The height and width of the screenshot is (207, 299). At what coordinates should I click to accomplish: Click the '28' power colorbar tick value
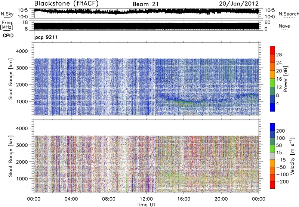279,55
